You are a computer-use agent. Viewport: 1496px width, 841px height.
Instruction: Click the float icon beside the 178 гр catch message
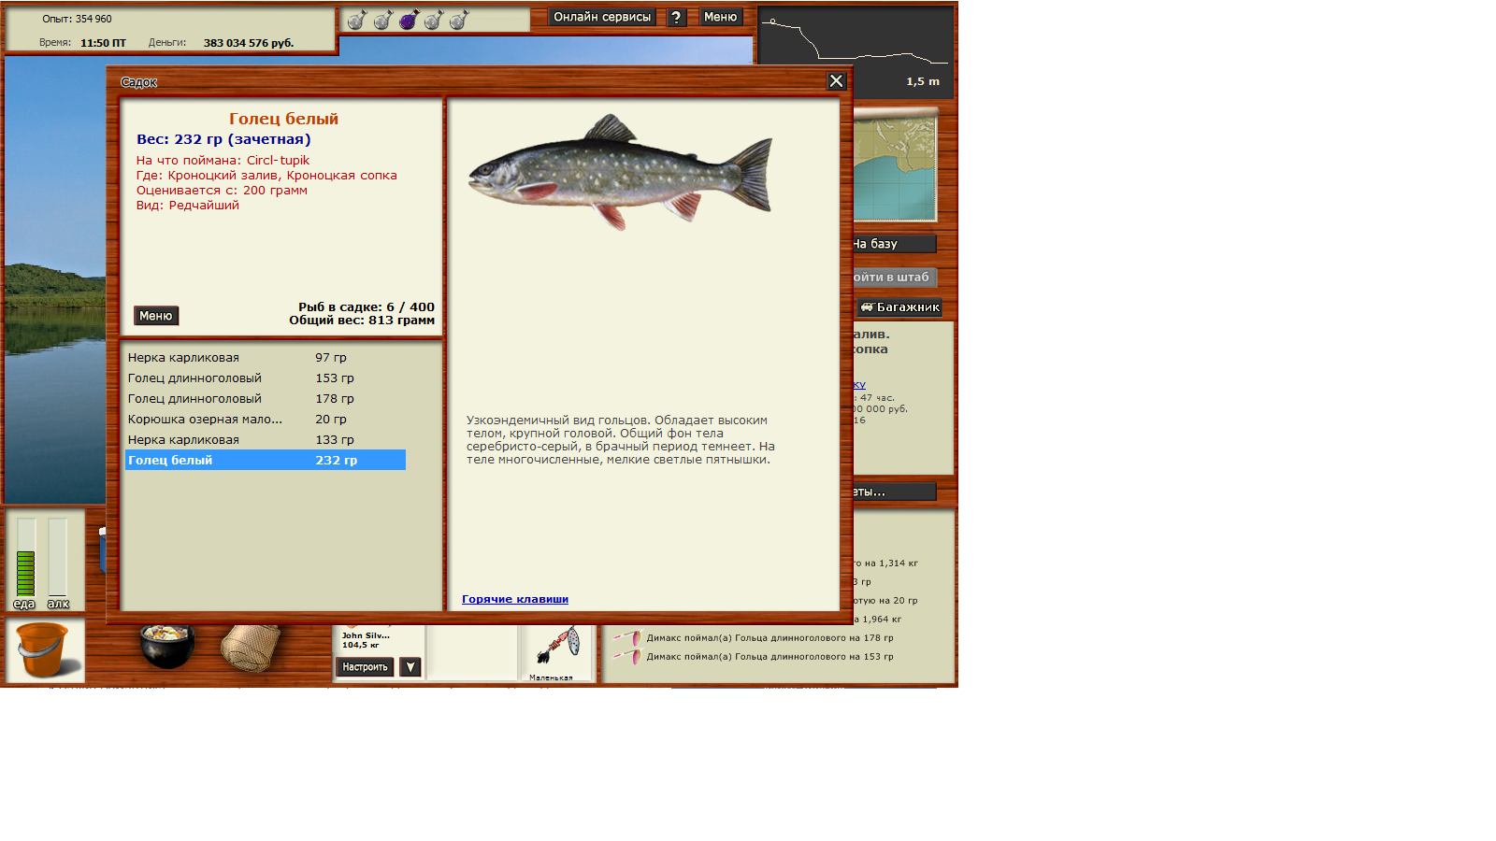626,638
